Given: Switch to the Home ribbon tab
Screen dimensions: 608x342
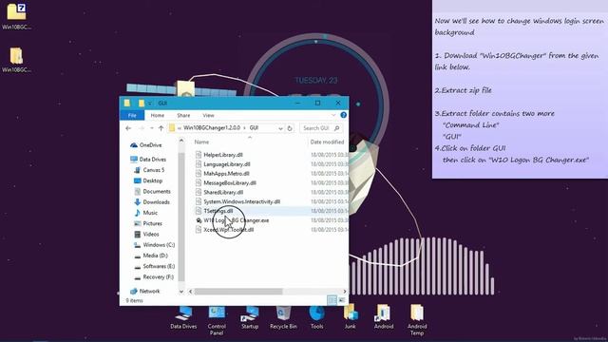Looking at the screenshot, I should 157,115.
